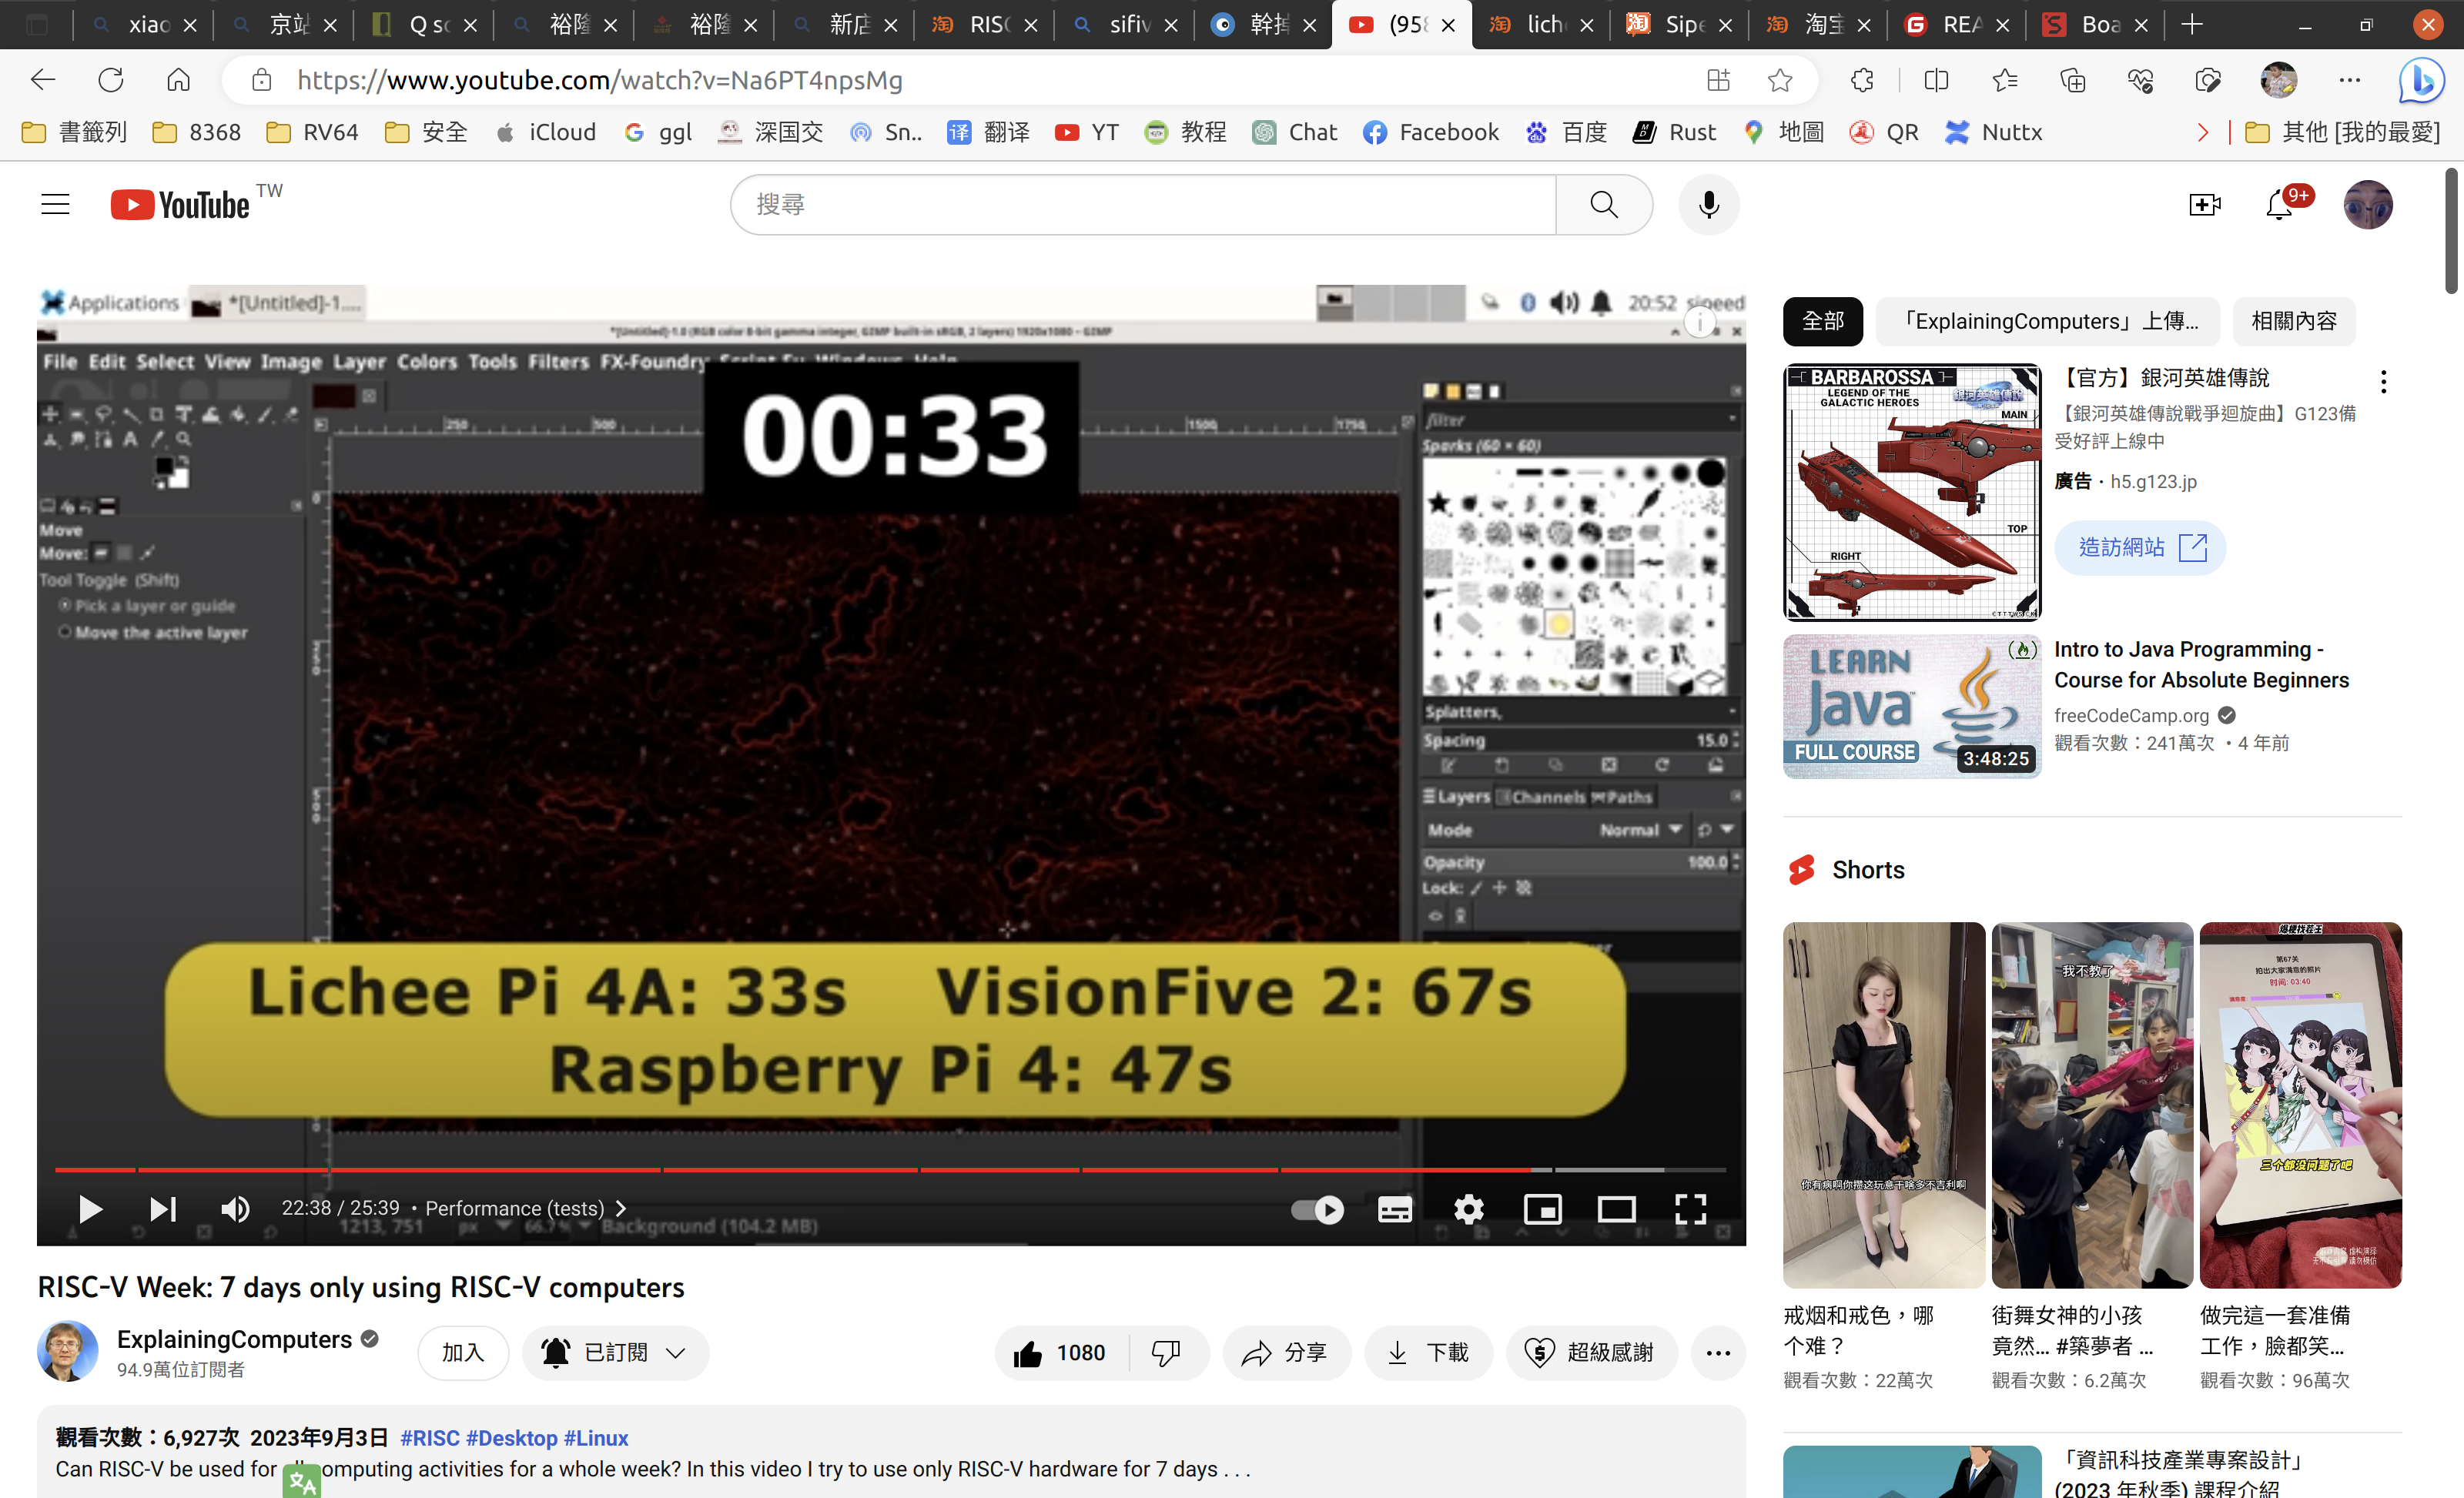This screenshot has height=1498, width=2464.
Task: Toggle subtitles closed captions button
Action: [1394, 1210]
